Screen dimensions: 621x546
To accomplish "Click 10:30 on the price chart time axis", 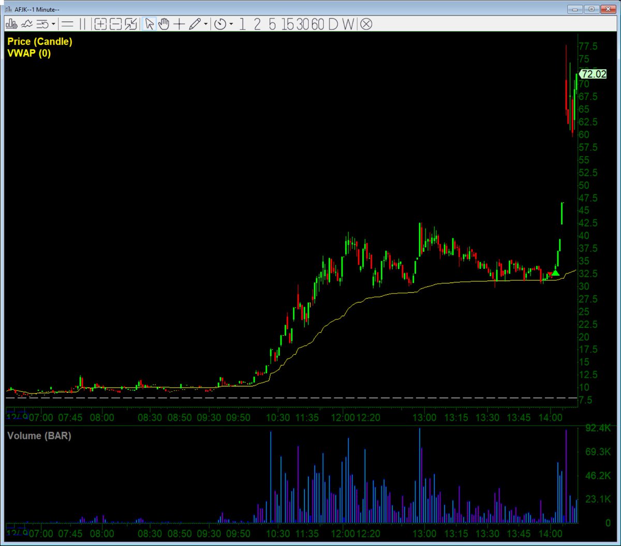I will (278, 417).
